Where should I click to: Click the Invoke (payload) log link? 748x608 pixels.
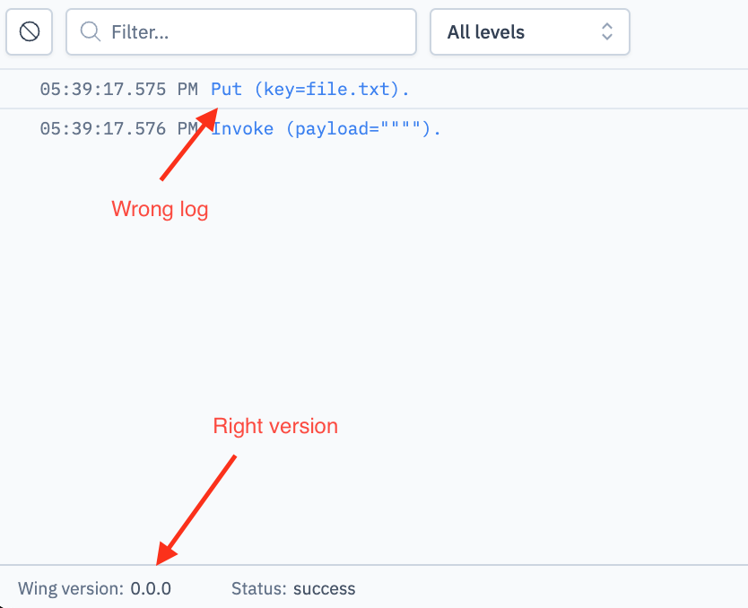[325, 128]
